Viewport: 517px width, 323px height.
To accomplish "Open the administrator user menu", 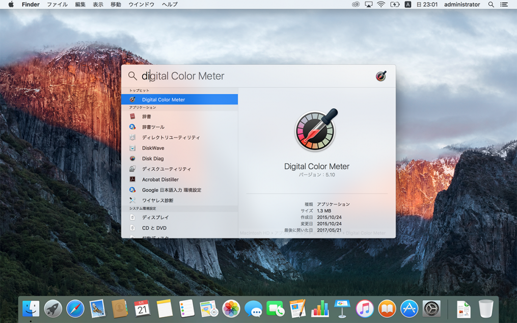I will (x=462, y=4).
